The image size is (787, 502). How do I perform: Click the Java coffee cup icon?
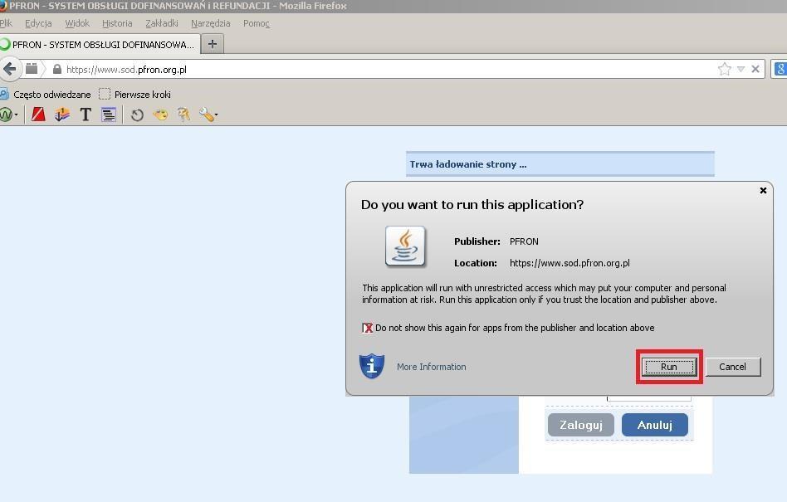[405, 246]
